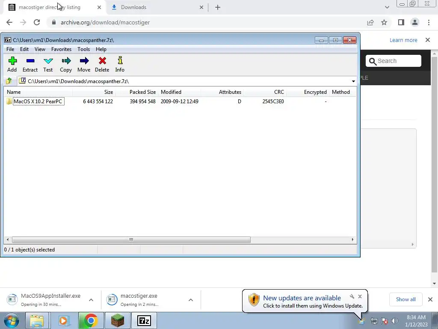This screenshot has width=438, height=329.
Task: Sort by Encrypted column header
Action: tap(308, 92)
